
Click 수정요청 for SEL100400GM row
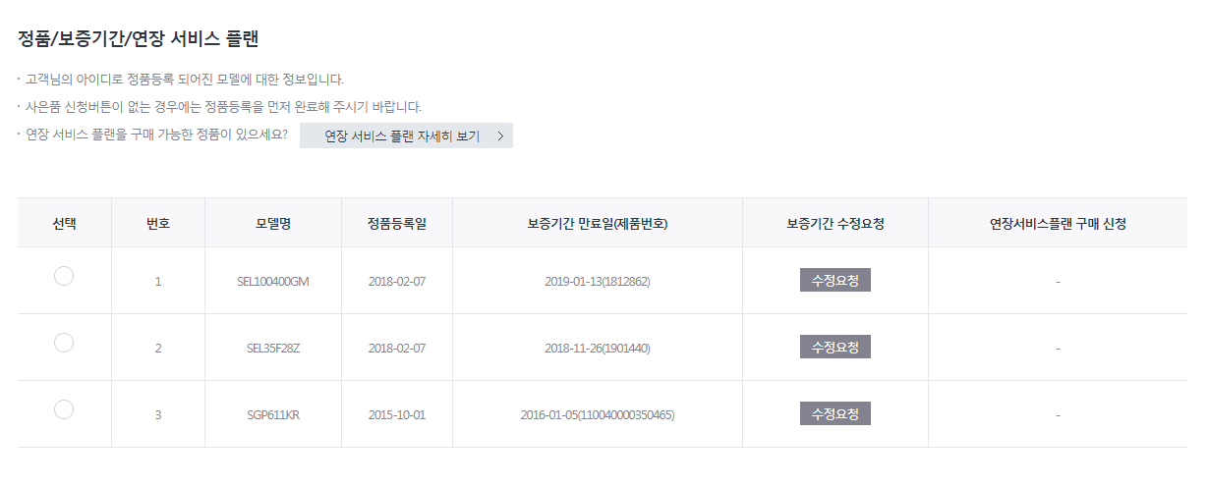(835, 280)
